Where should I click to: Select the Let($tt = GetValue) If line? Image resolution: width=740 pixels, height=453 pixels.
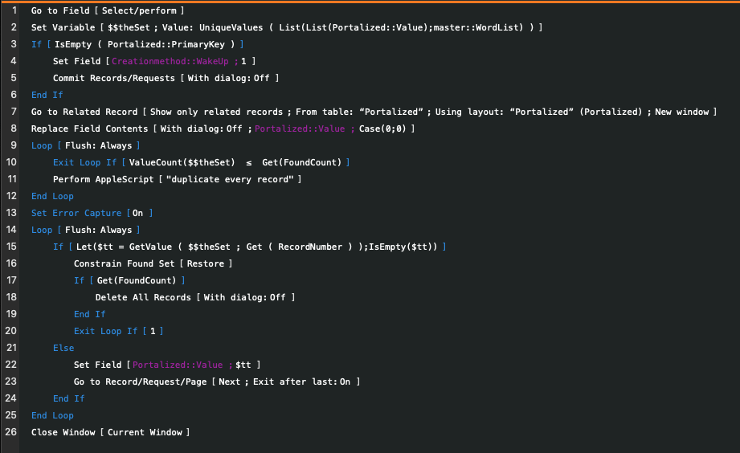coord(249,247)
